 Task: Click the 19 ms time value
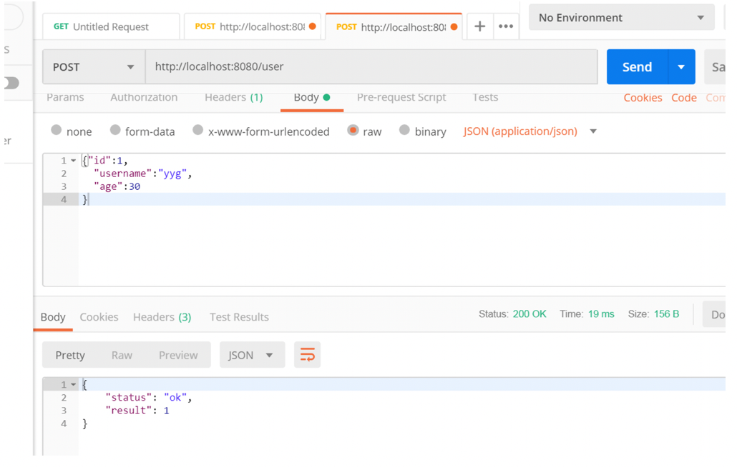coord(601,314)
